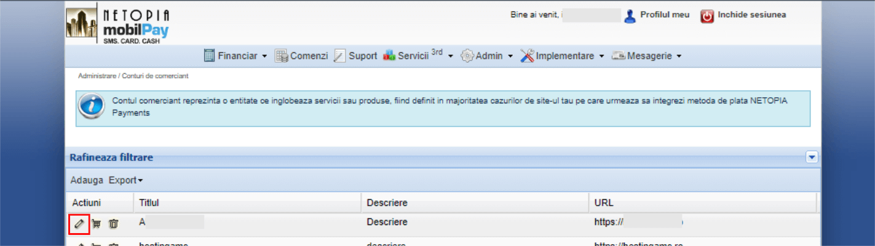Expand the Rafineaza filtrare panel arrow

coord(812,157)
